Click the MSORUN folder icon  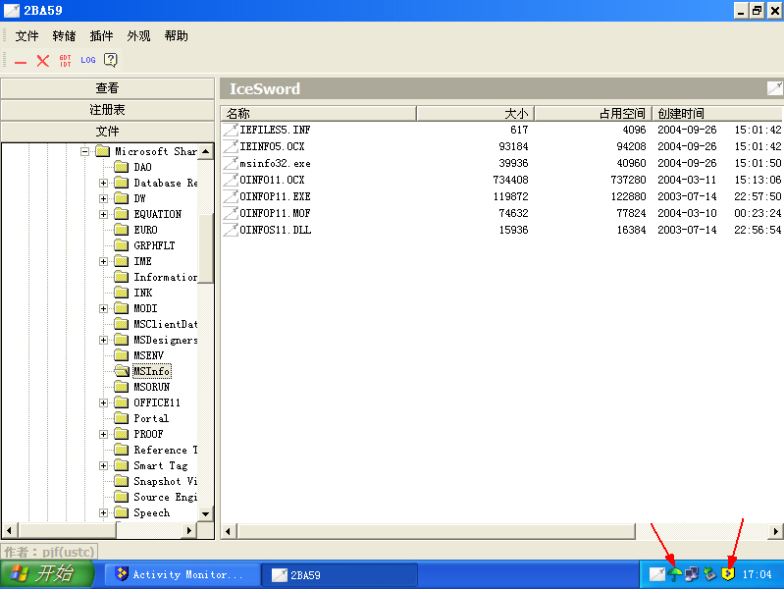pyautogui.click(x=121, y=387)
